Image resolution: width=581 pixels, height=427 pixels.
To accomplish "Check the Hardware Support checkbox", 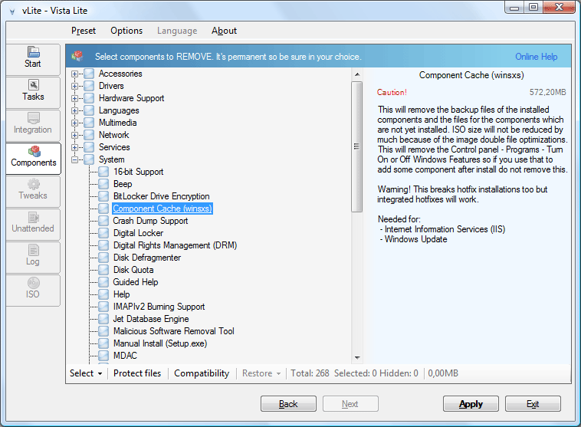I will point(89,98).
